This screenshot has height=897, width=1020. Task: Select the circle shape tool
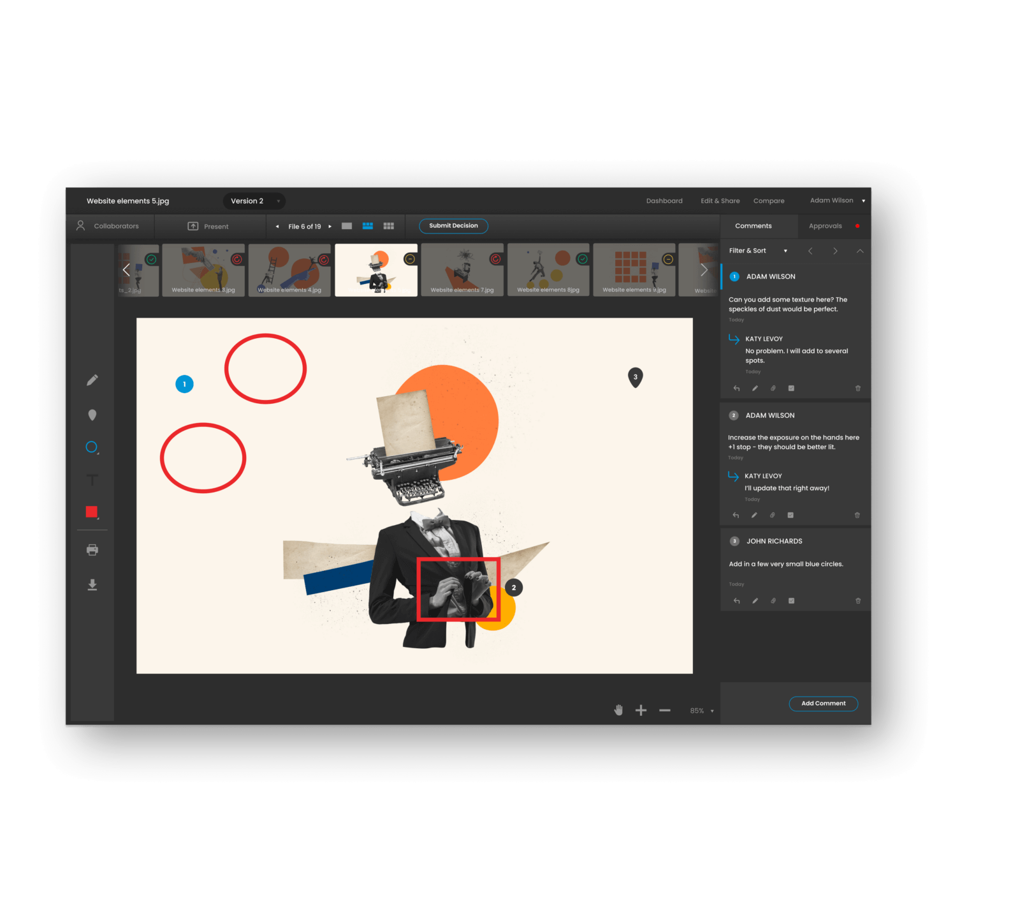91,447
